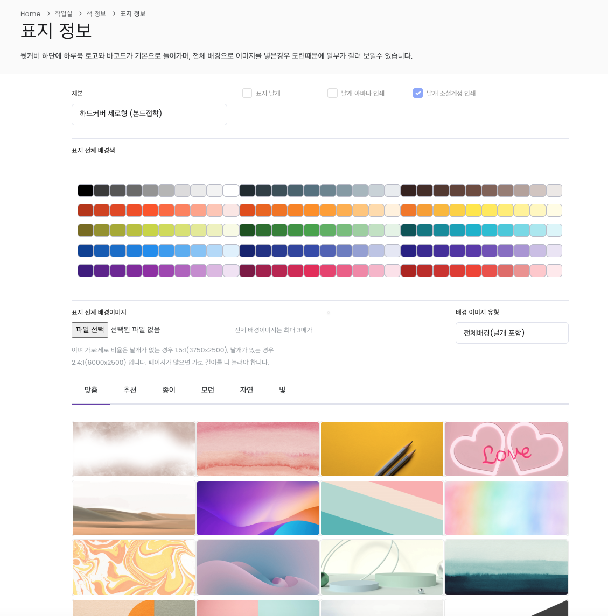Pick the pink blue 3D waves thumbnail
This screenshot has width=608, height=616.
coord(258,567)
